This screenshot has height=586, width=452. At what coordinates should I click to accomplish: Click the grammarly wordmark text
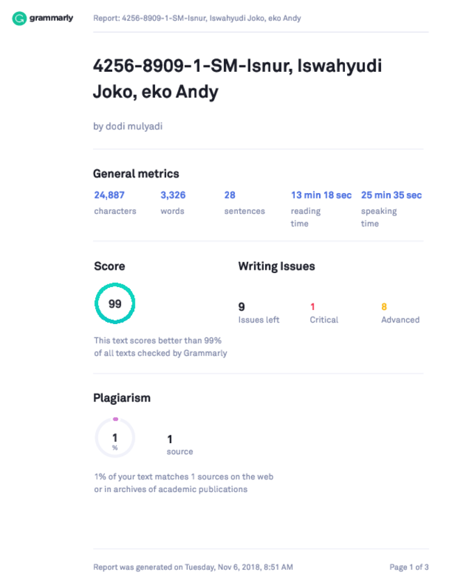51,18
